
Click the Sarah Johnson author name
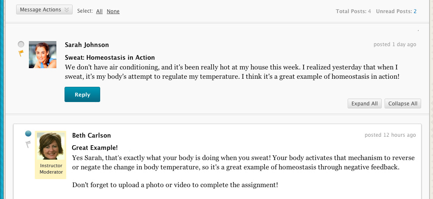[x=87, y=45]
